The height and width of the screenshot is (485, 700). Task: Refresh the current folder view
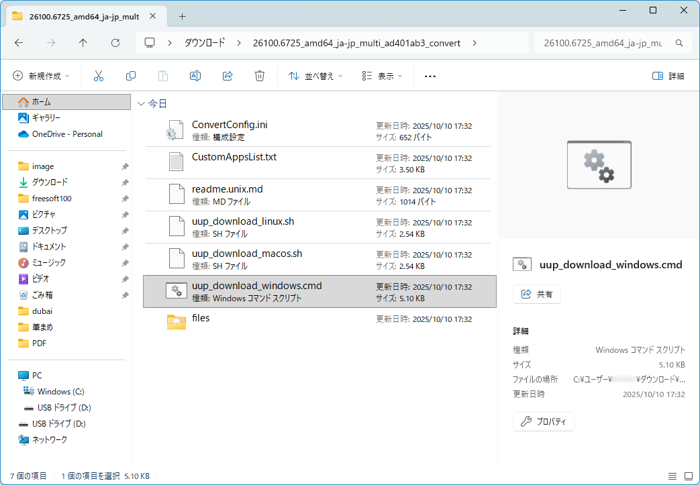pyautogui.click(x=115, y=43)
